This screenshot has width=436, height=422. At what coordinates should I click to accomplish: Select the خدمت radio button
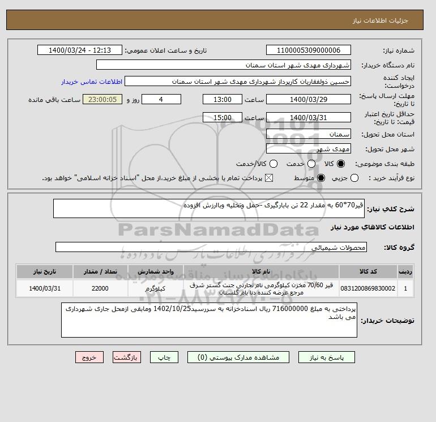pyautogui.click(x=311, y=164)
